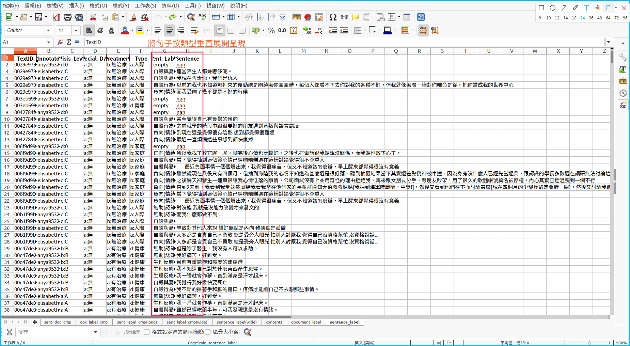The width and height of the screenshot is (630, 346).
Task: Toggle wrap text
Action: (194, 30)
